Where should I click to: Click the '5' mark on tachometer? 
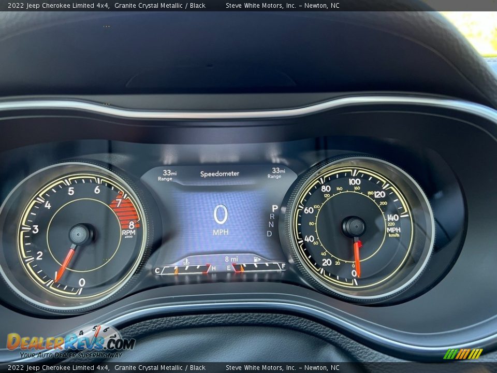tap(71, 191)
